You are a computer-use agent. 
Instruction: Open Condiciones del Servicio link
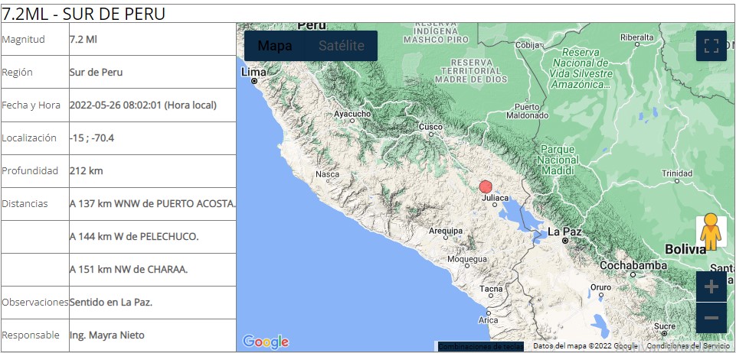(689, 346)
